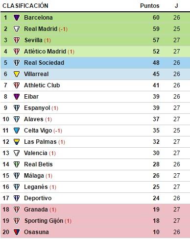The height and width of the screenshot is (239, 190).
Task: Open the Athletic Club team link
Action: 42,85
